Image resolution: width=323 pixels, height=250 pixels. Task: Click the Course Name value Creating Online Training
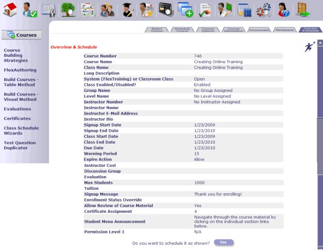pos(218,61)
